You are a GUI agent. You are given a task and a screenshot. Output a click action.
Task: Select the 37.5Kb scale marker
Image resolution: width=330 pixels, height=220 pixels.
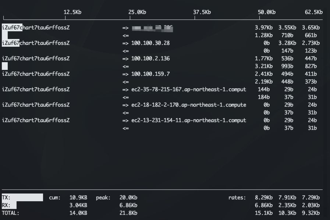[x=202, y=12]
